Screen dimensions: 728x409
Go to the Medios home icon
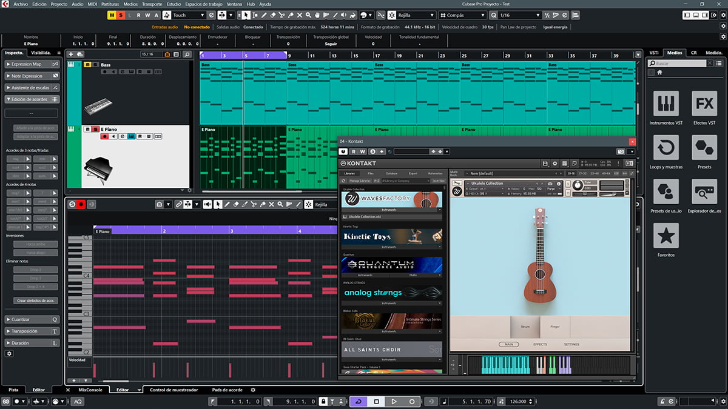point(659,73)
